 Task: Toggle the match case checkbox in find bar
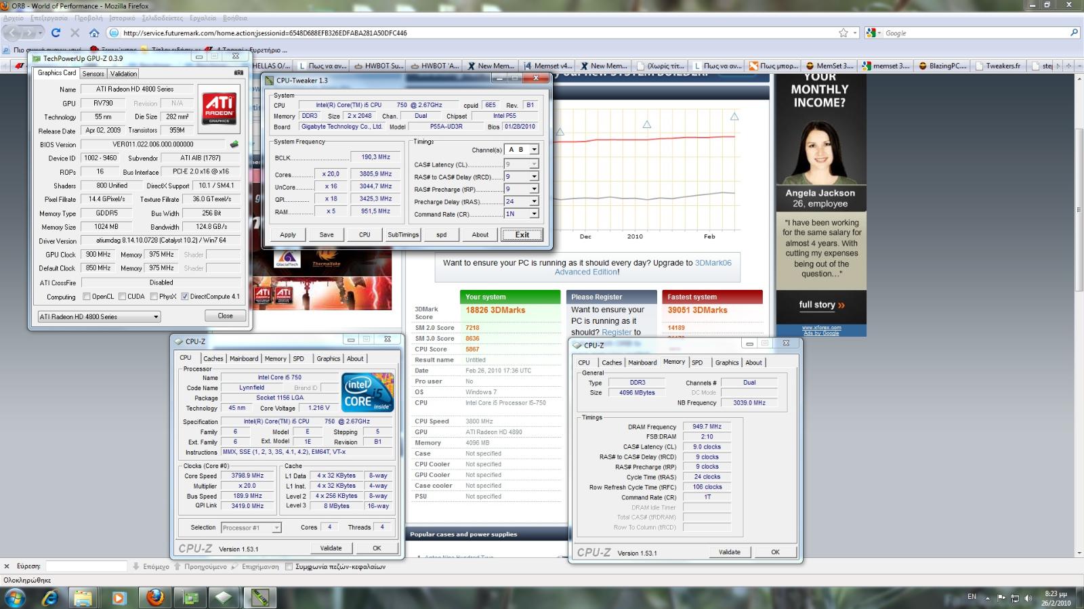(x=289, y=566)
